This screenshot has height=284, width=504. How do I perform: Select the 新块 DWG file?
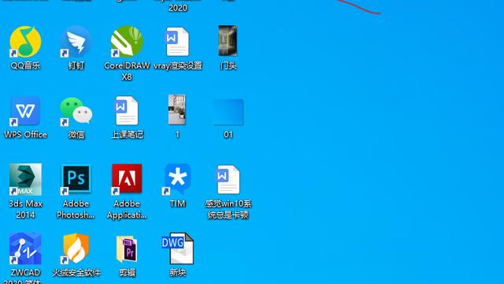point(177,248)
